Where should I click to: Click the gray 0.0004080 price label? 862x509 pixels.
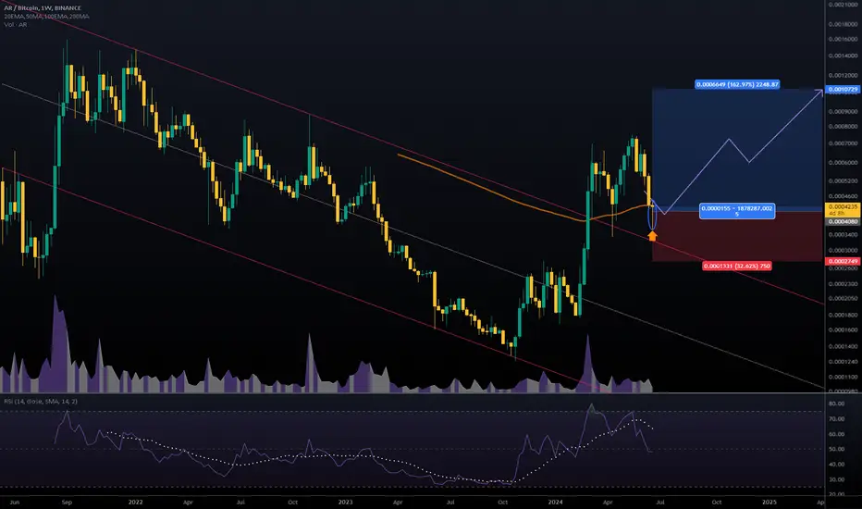coord(843,222)
